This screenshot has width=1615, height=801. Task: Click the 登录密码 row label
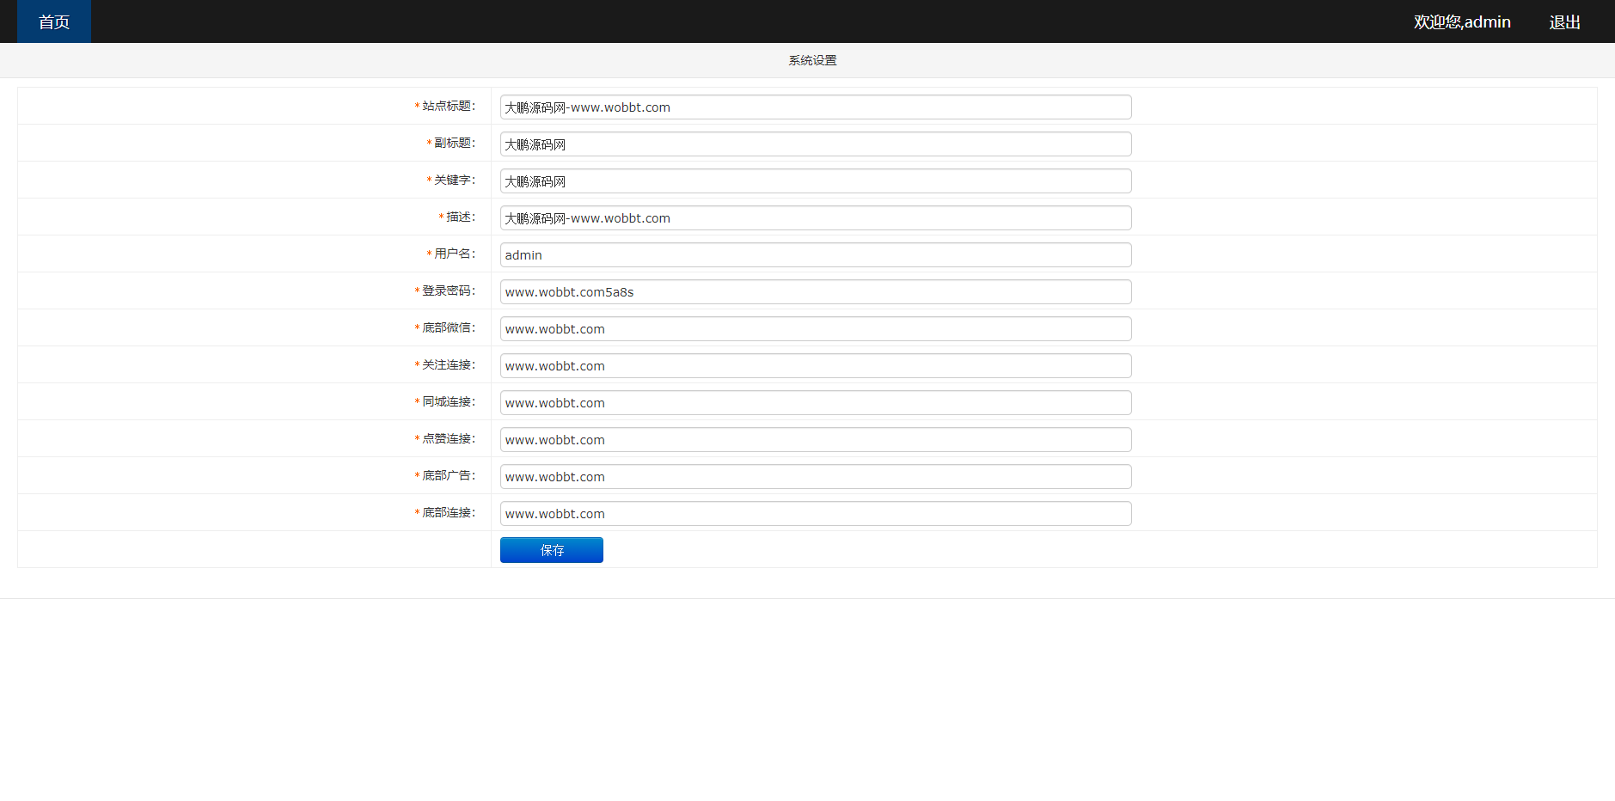point(446,290)
